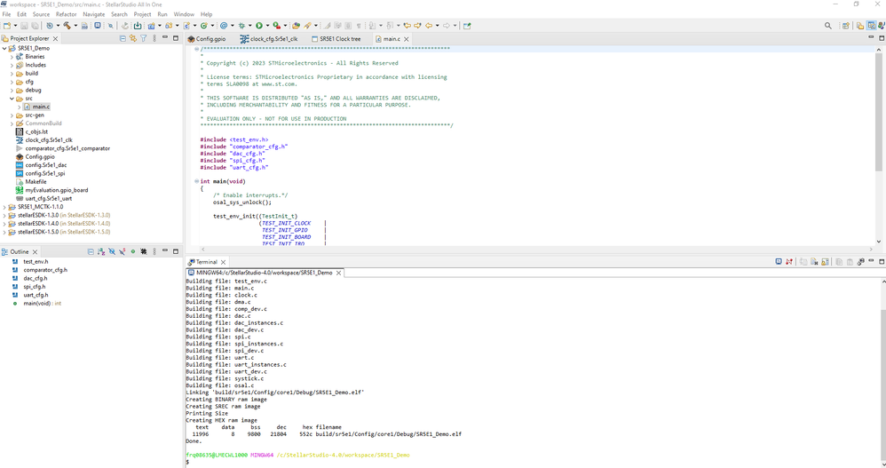Click the Back navigation arrow in toolbar
886x468 pixels.
pyautogui.click(x=429, y=26)
